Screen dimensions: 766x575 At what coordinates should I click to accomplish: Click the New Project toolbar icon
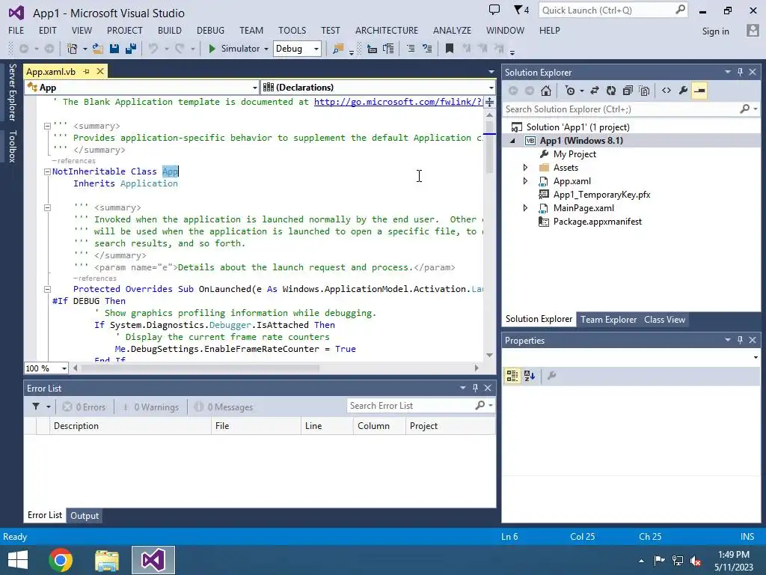73,49
